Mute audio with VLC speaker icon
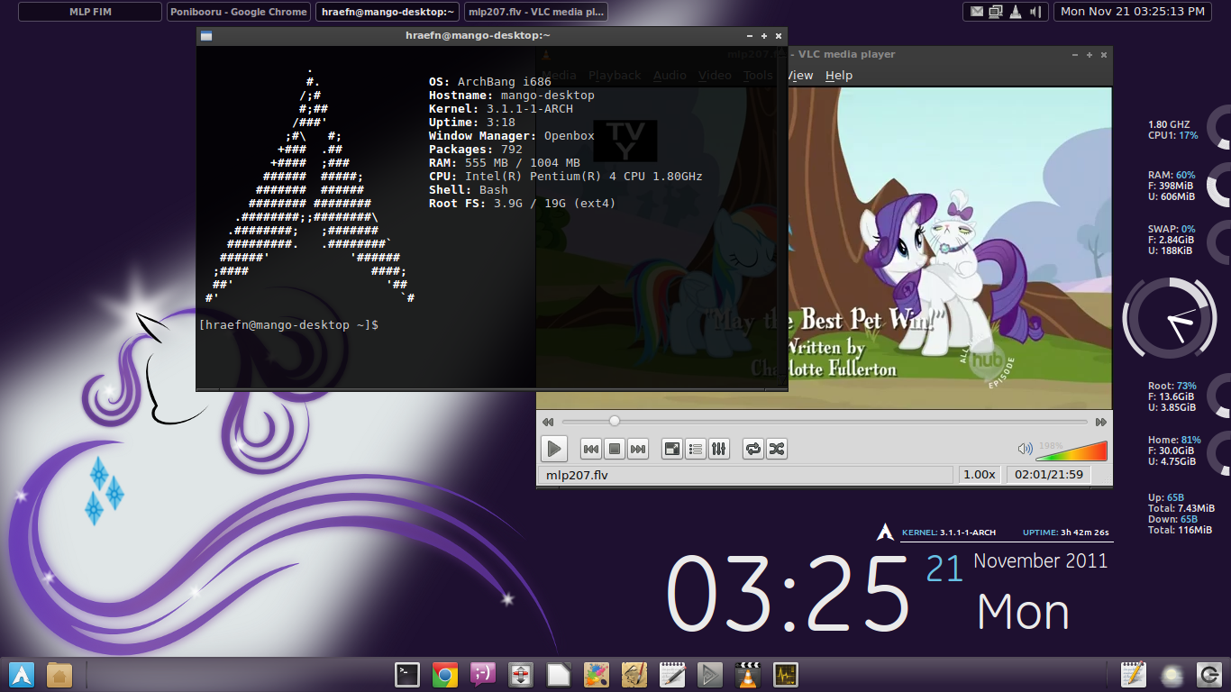The image size is (1231, 692). [x=1025, y=449]
